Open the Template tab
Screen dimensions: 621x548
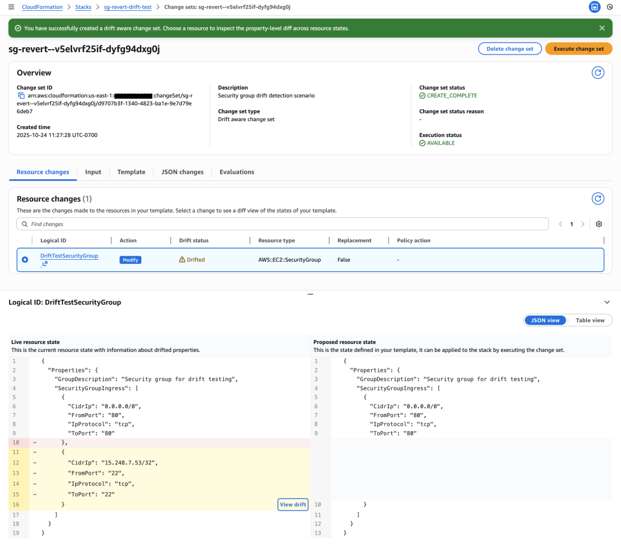[131, 172]
